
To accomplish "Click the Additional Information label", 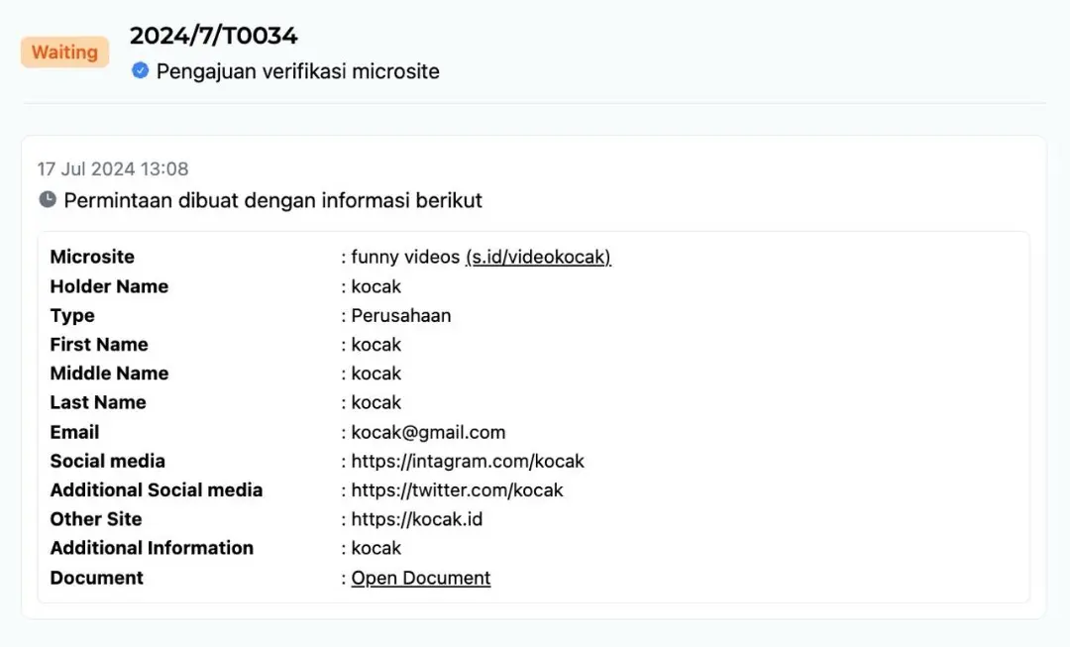I will click(x=152, y=548).
